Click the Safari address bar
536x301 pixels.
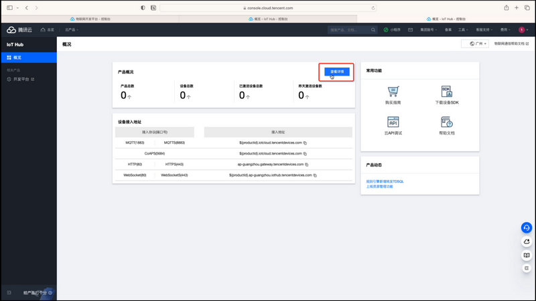point(268,7)
